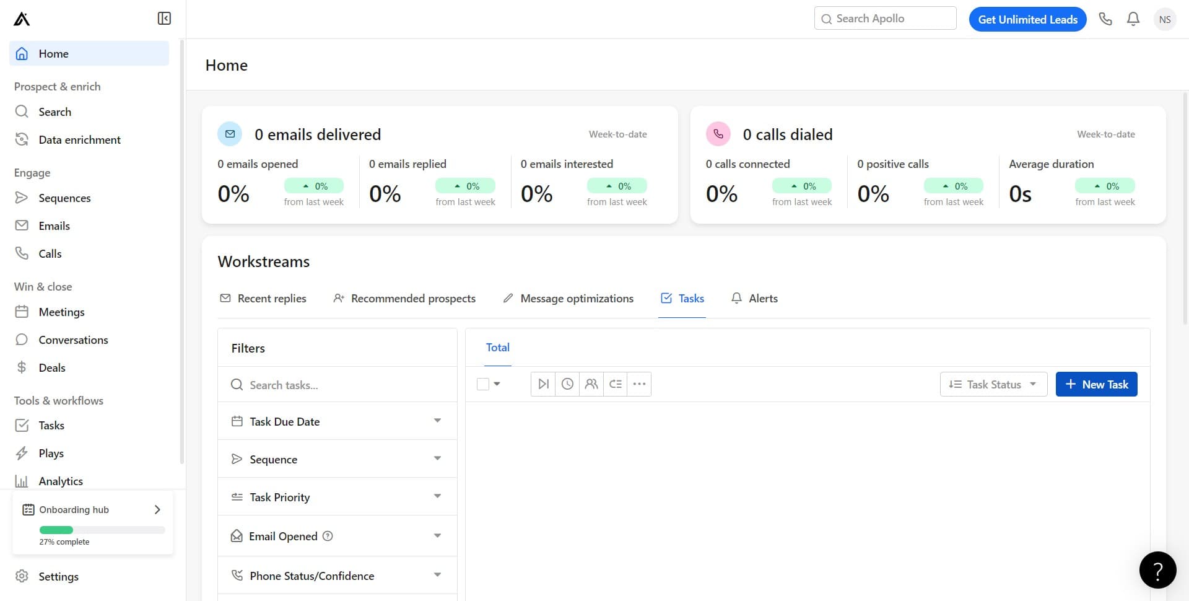Open the help question mark bubble
Viewport: 1189px width, 601px height.
click(x=1157, y=570)
